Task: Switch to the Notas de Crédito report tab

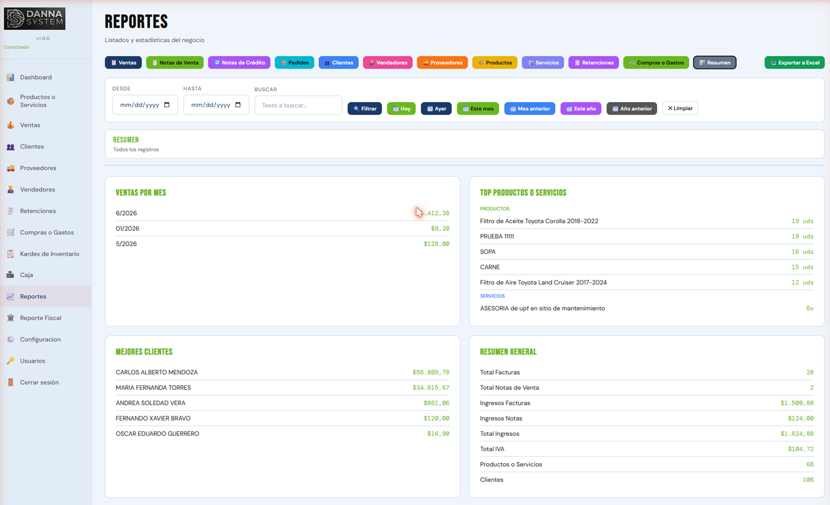Action: click(239, 63)
